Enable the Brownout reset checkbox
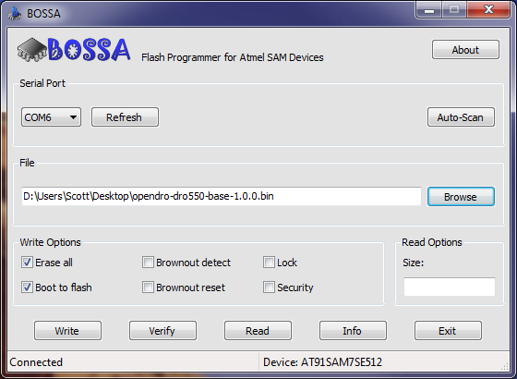This screenshot has height=379, width=517. click(x=148, y=287)
